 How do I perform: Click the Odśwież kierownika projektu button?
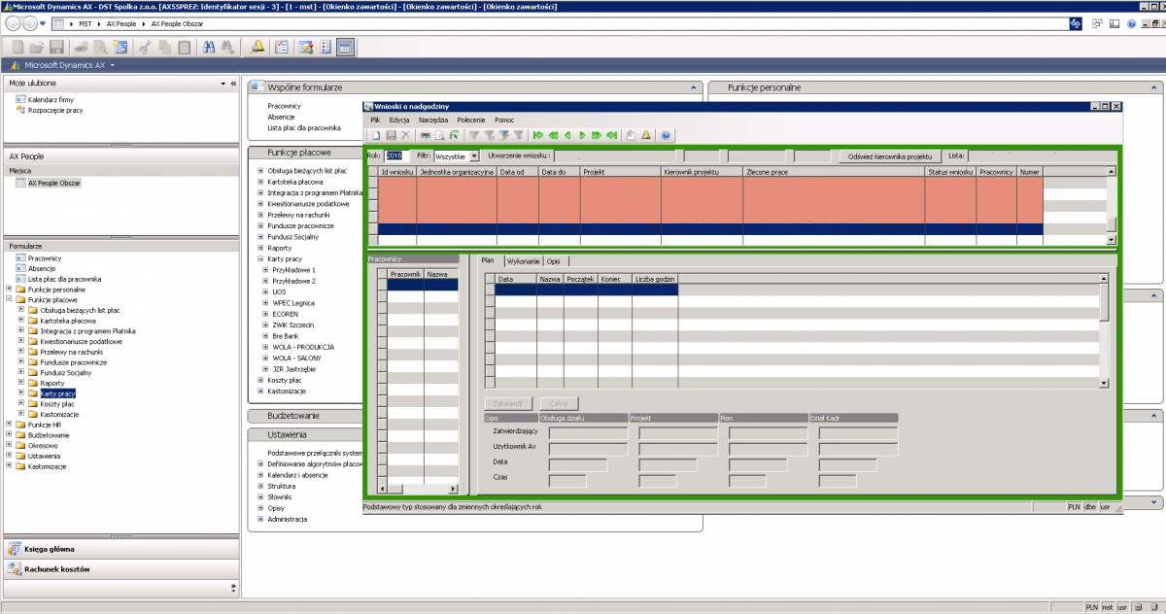[889, 155]
